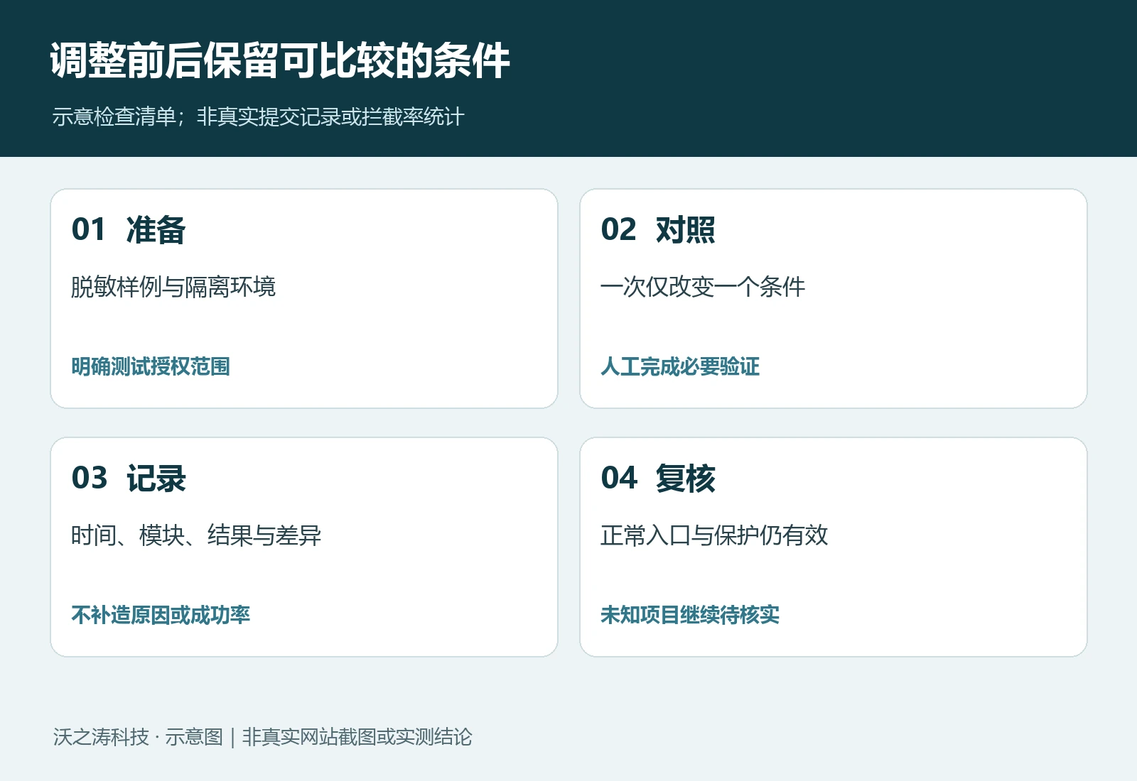The height and width of the screenshot is (781, 1137).
Task: Click the note 人工完成必要验证
Action: (x=680, y=366)
